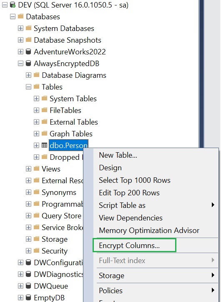Image resolution: width=221 pixels, height=302 pixels.
Task: Click the AlwaysEncryptedDB database cylinder icon
Action: coord(28,63)
